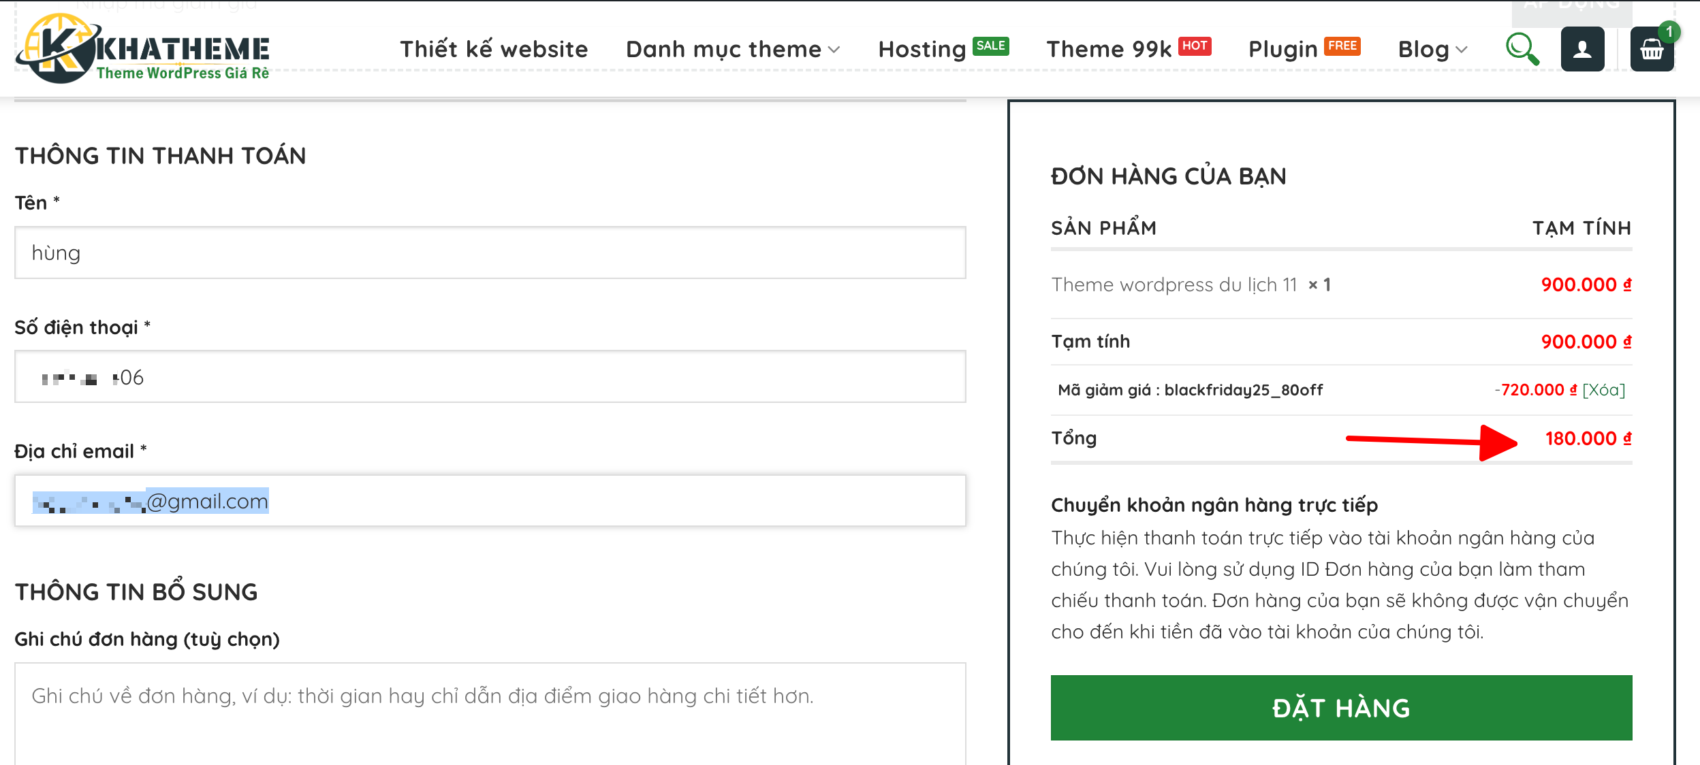Click the HOT badge beside Theme 99k
Image resolution: width=1700 pixels, height=765 pixels.
point(1195,46)
